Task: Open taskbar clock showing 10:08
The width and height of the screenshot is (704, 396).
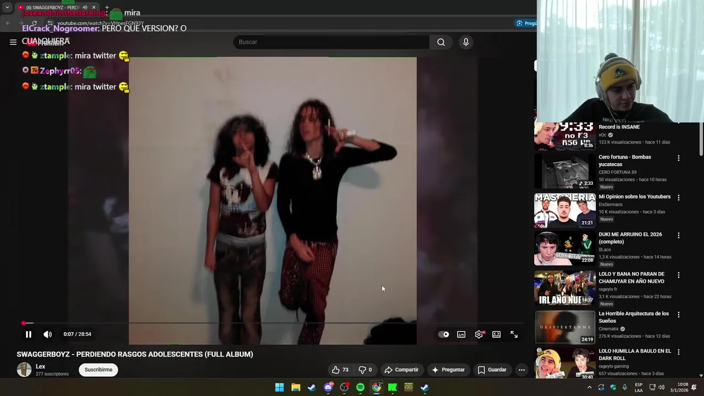Action: click(678, 387)
